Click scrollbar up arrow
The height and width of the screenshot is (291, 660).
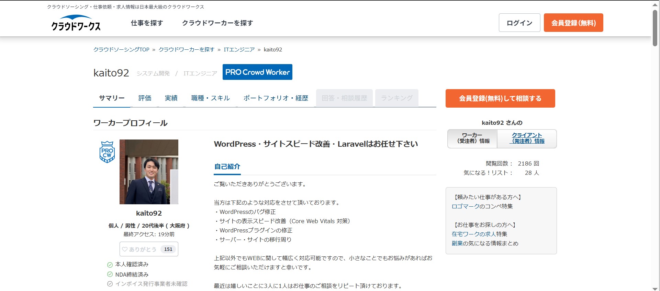655,5
